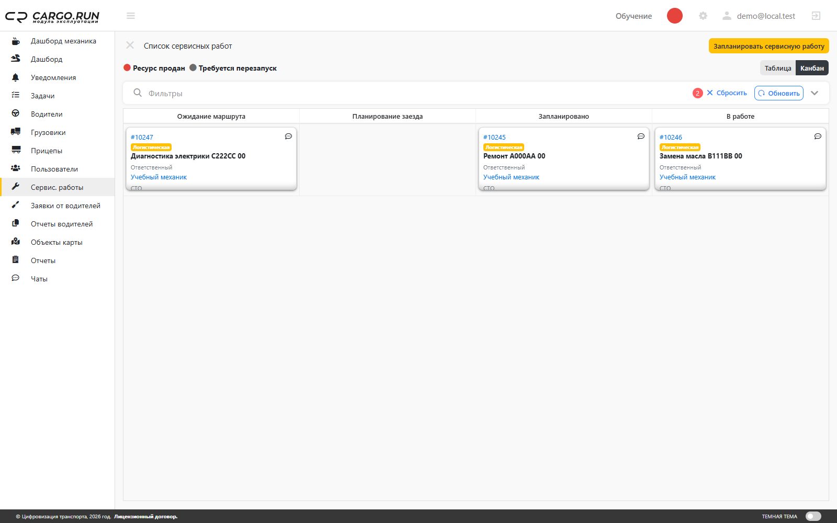Click Запланировать сервисную работу button

[x=769, y=46]
